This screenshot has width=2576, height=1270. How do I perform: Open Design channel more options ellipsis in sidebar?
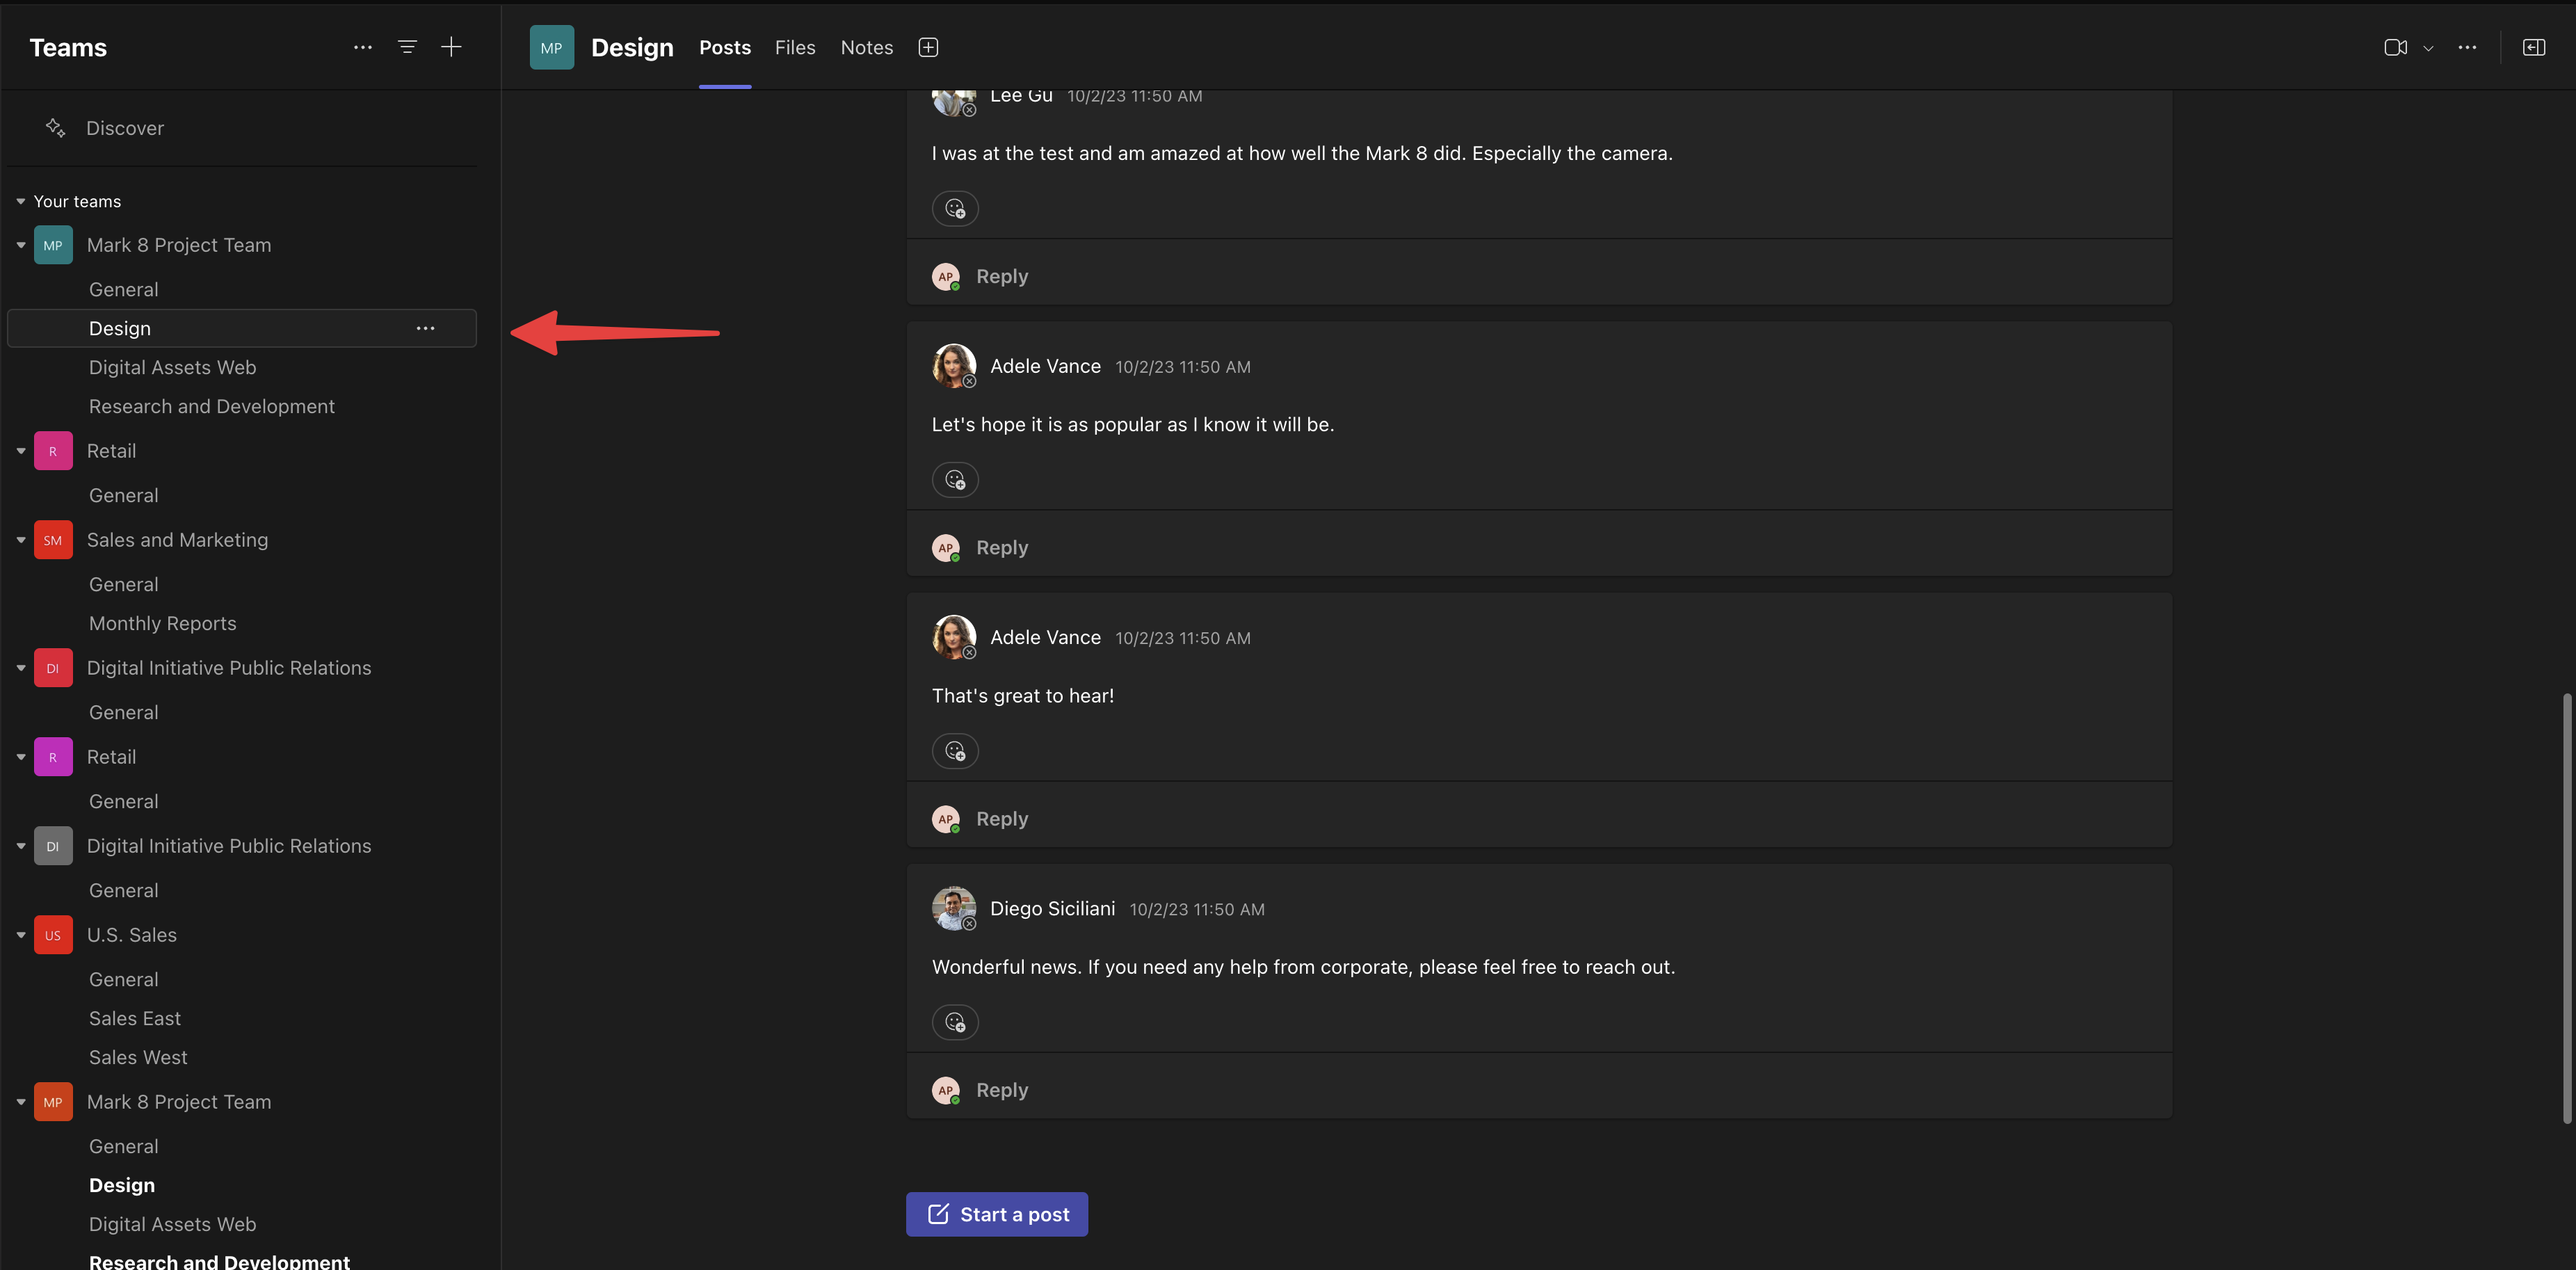425,328
